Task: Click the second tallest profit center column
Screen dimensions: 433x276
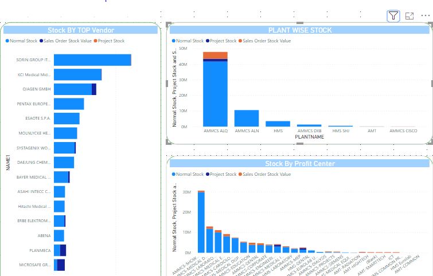Action: pos(209,239)
